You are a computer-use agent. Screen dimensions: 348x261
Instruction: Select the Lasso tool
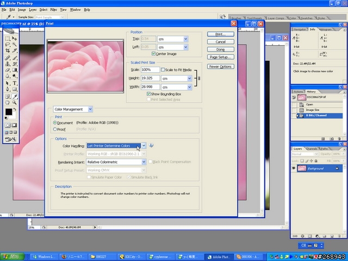coord(8,45)
